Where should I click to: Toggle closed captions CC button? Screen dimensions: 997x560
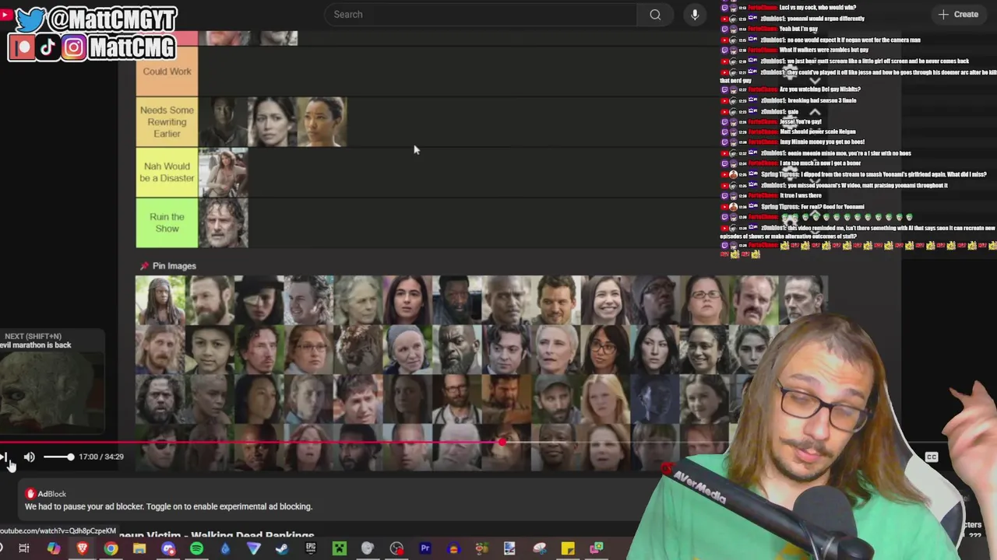[x=932, y=457]
